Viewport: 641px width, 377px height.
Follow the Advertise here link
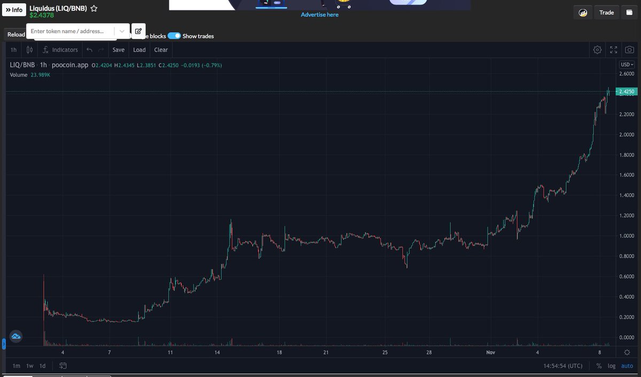(x=319, y=14)
